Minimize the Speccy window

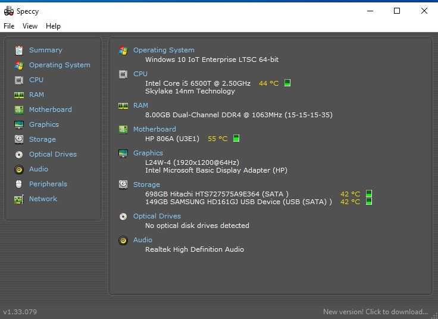pos(370,11)
